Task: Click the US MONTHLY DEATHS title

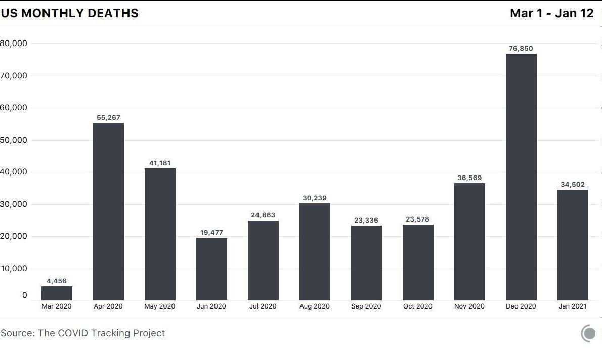Action: point(70,13)
